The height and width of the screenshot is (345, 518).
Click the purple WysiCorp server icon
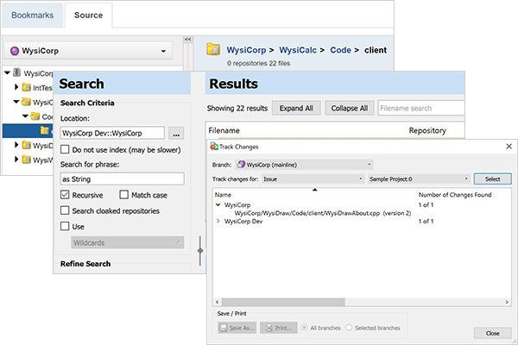(14, 51)
